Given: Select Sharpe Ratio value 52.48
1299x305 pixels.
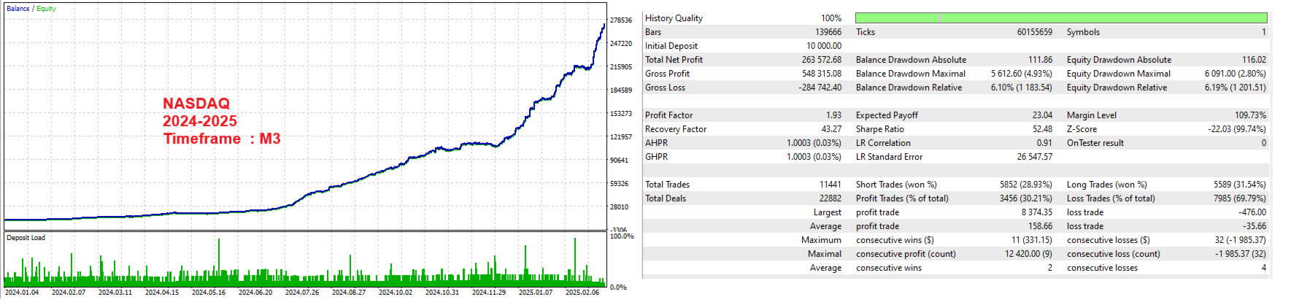Looking at the screenshot, I should 1043,129.
